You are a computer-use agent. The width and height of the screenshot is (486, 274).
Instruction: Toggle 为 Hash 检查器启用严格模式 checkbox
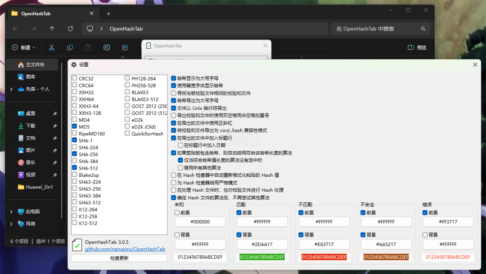(174, 183)
